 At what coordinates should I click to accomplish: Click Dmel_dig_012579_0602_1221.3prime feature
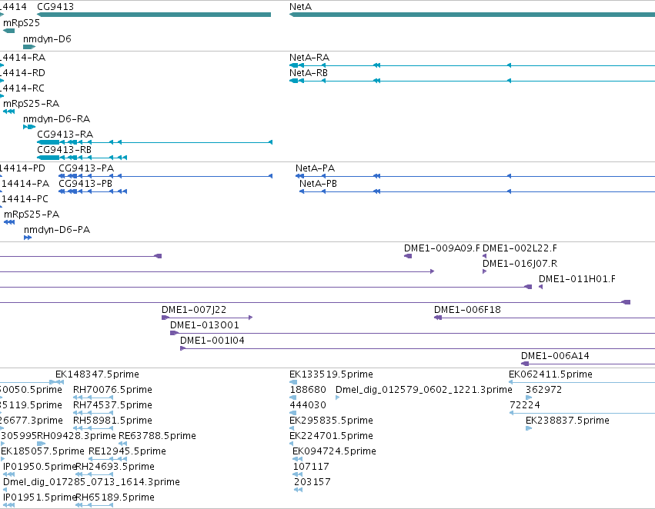pos(338,398)
